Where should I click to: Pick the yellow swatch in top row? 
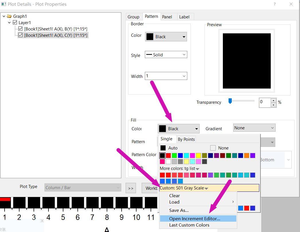pyautogui.click(x=198, y=155)
